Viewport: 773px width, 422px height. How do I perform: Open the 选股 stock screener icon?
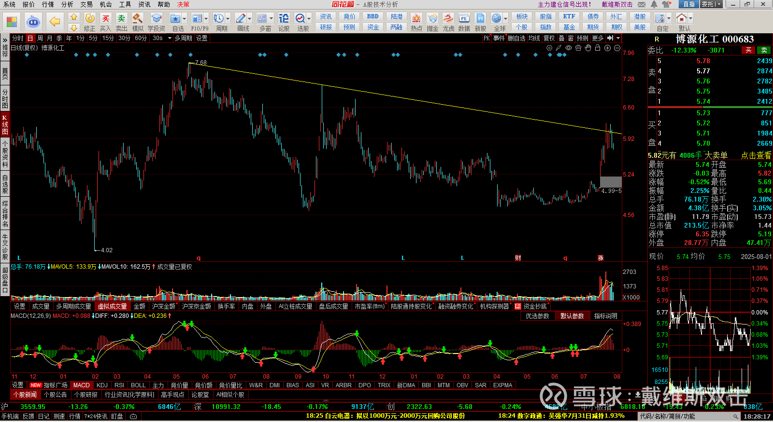(300, 18)
